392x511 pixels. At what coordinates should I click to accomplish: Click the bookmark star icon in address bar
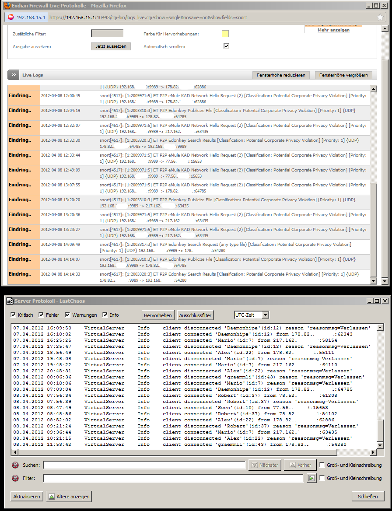[380, 17]
